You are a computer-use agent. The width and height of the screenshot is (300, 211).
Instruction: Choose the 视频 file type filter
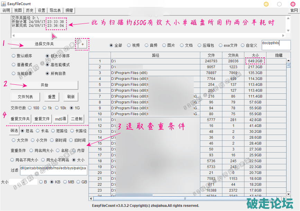pyautogui.click(x=129, y=45)
